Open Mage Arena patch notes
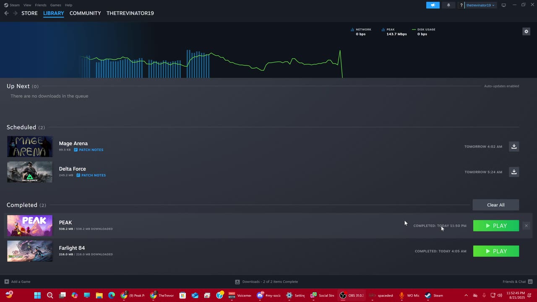 [x=89, y=150]
